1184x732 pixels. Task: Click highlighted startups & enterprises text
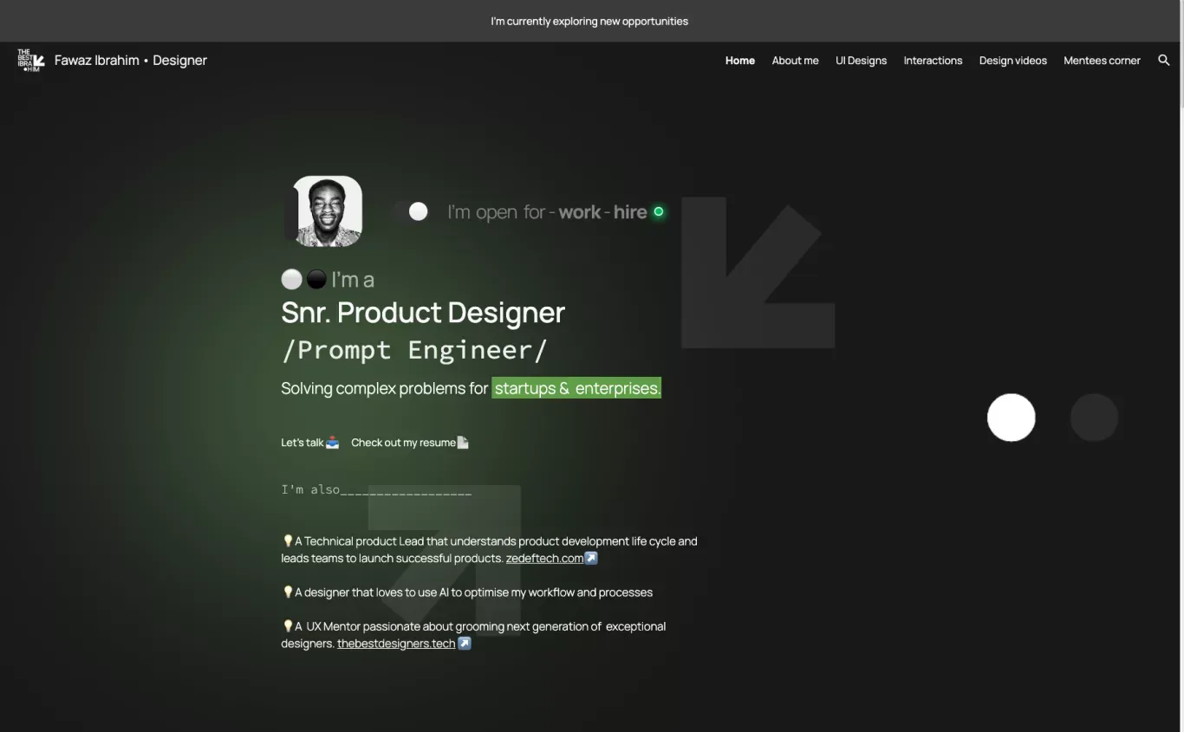click(576, 388)
